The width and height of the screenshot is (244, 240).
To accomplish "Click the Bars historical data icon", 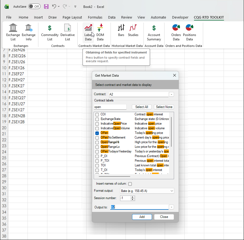I will 121,30.
